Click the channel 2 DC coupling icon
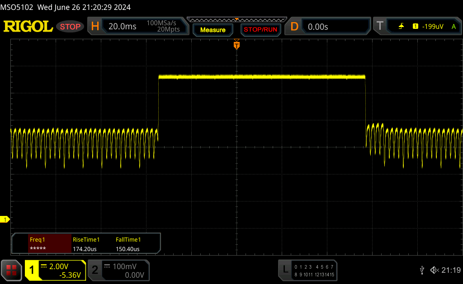Screen dimensions: 463x284 click(x=107, y=266)
